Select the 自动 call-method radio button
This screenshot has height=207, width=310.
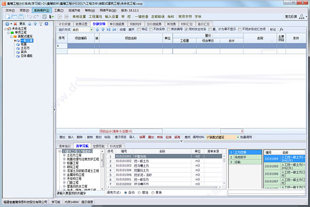click(126, 193)
